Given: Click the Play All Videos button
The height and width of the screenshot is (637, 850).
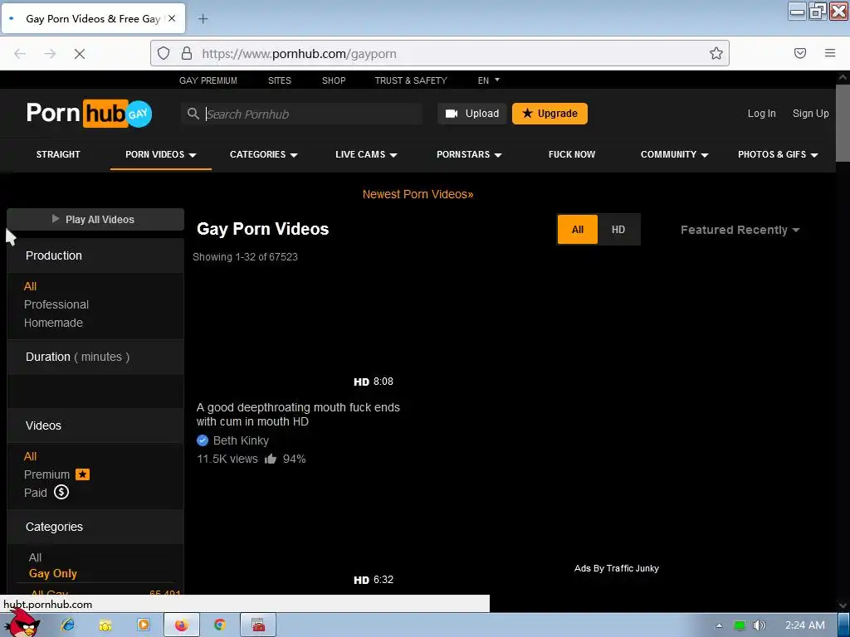Looking at the screenshot, I should click(95, 219).
